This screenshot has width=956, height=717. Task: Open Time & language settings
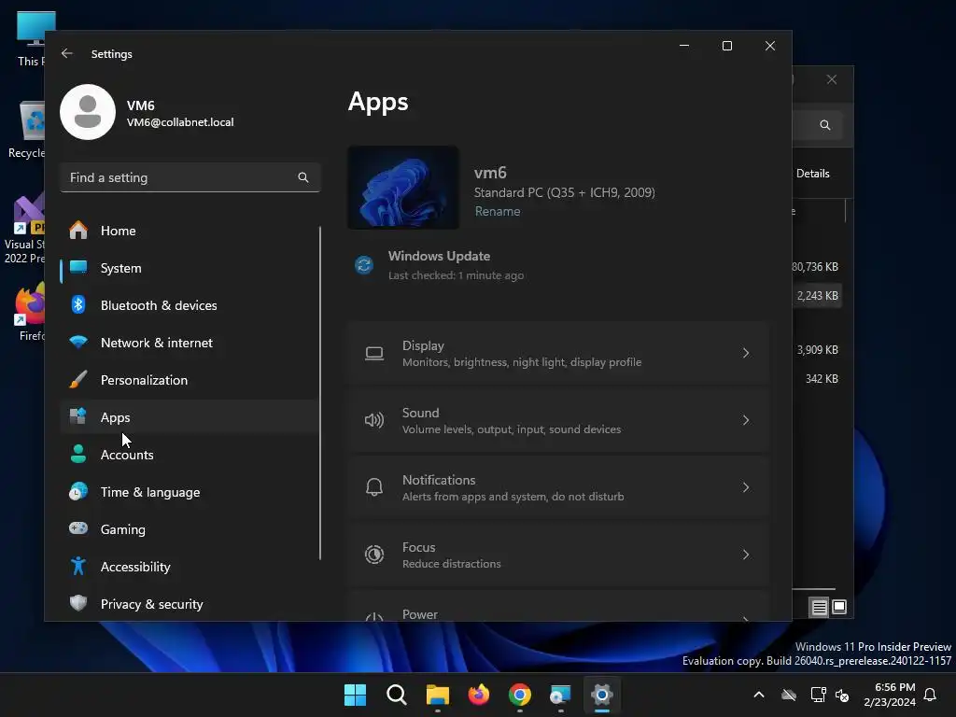click(190, 492)
